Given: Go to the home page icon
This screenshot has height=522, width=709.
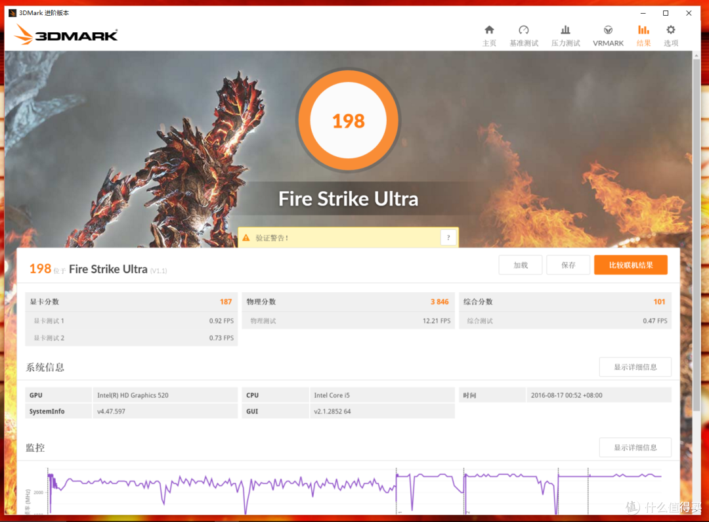Looking at the screenshot, I should click(x=489, y=30).
